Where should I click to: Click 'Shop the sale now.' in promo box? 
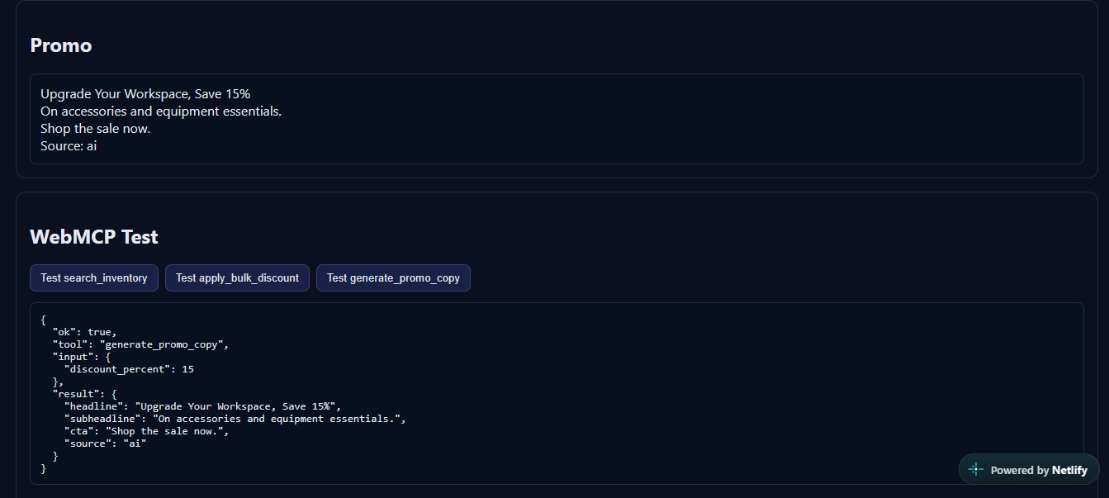[96, 129]
